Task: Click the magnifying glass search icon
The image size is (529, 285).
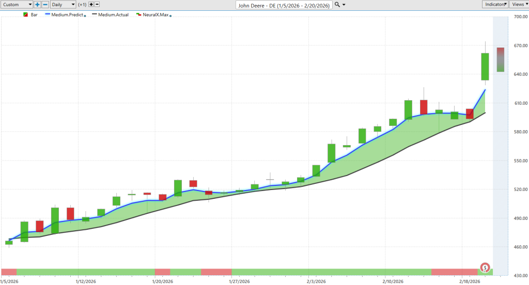Action: [x=337, y=5]
